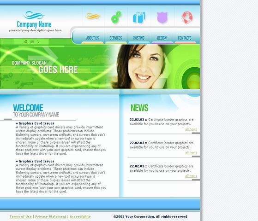Open the Terms of Use link

(21, 216)
